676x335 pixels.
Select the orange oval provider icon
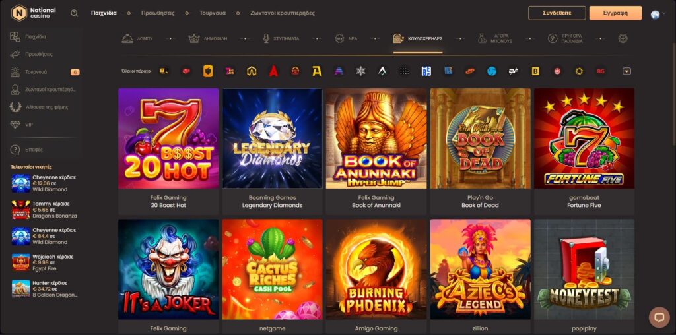click(x=469, y=71)
